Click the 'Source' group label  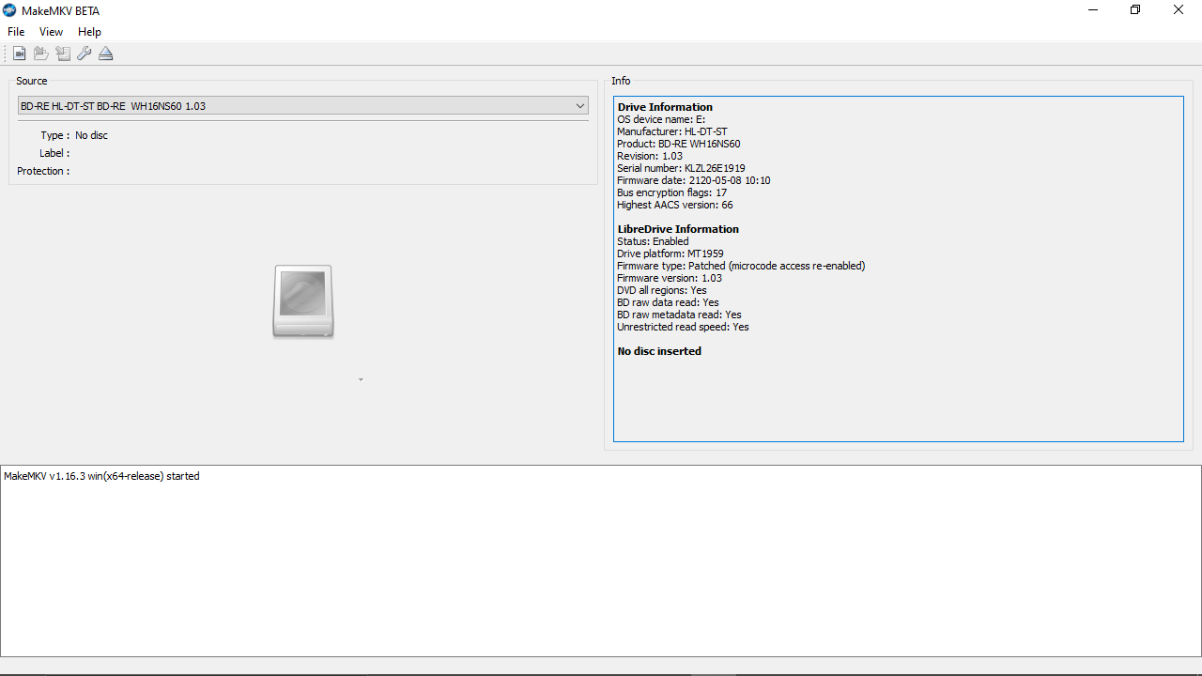tap(32, 81)
